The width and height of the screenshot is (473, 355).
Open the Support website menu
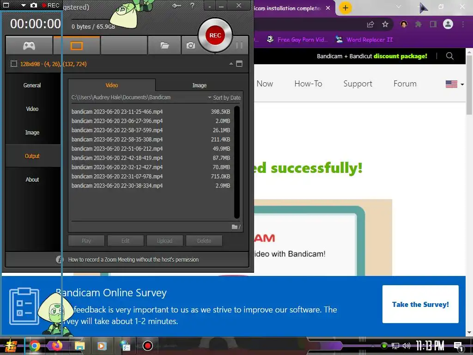(358, 84)
